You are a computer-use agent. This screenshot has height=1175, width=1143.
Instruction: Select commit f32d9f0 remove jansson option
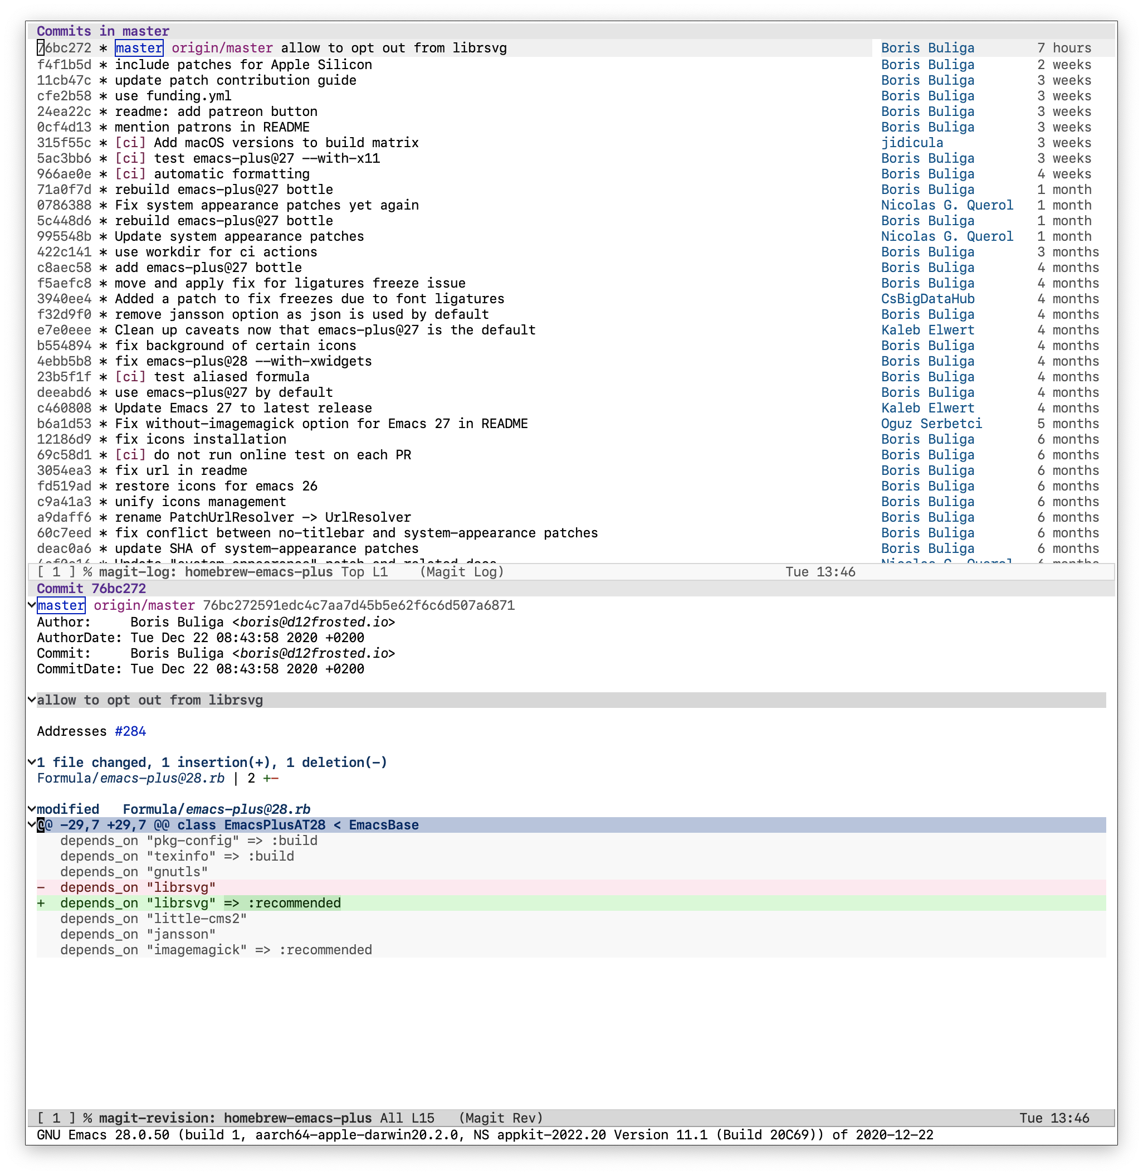(263, 314)
